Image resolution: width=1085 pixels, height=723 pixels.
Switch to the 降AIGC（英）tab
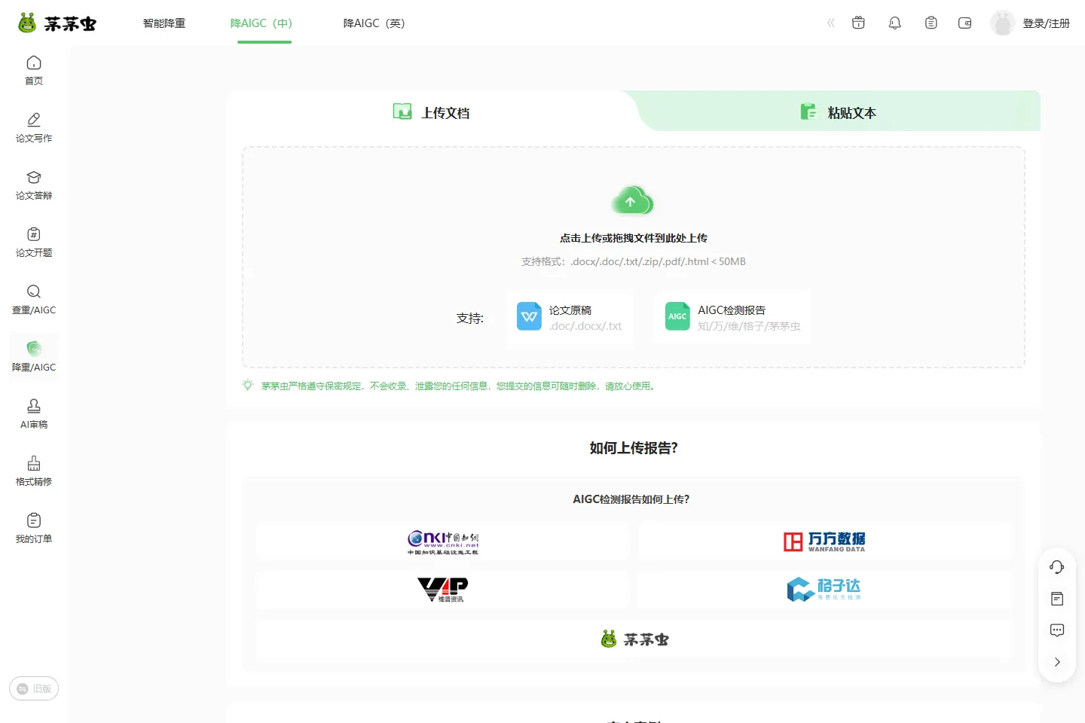point(374,23)
